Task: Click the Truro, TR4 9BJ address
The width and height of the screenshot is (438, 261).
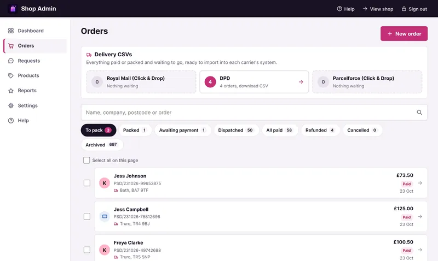Action: click(135, 224)
